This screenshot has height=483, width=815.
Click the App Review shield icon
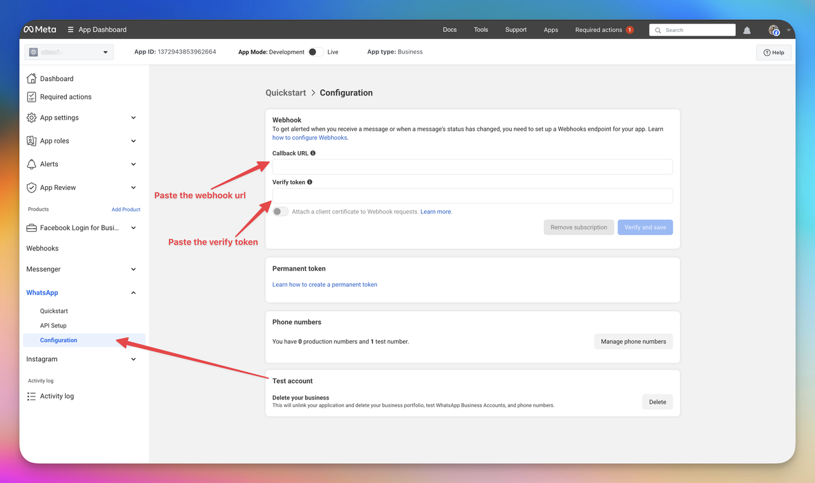tap(31, 187)
